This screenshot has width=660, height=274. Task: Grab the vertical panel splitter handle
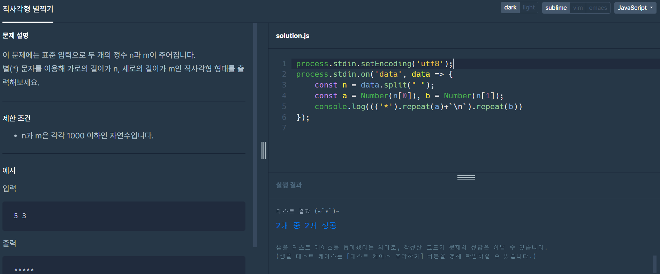click(264, 151)
